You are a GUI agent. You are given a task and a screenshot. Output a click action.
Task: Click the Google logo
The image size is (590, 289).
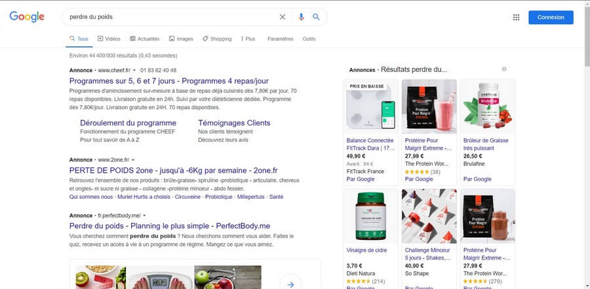[x=27, y=17]
